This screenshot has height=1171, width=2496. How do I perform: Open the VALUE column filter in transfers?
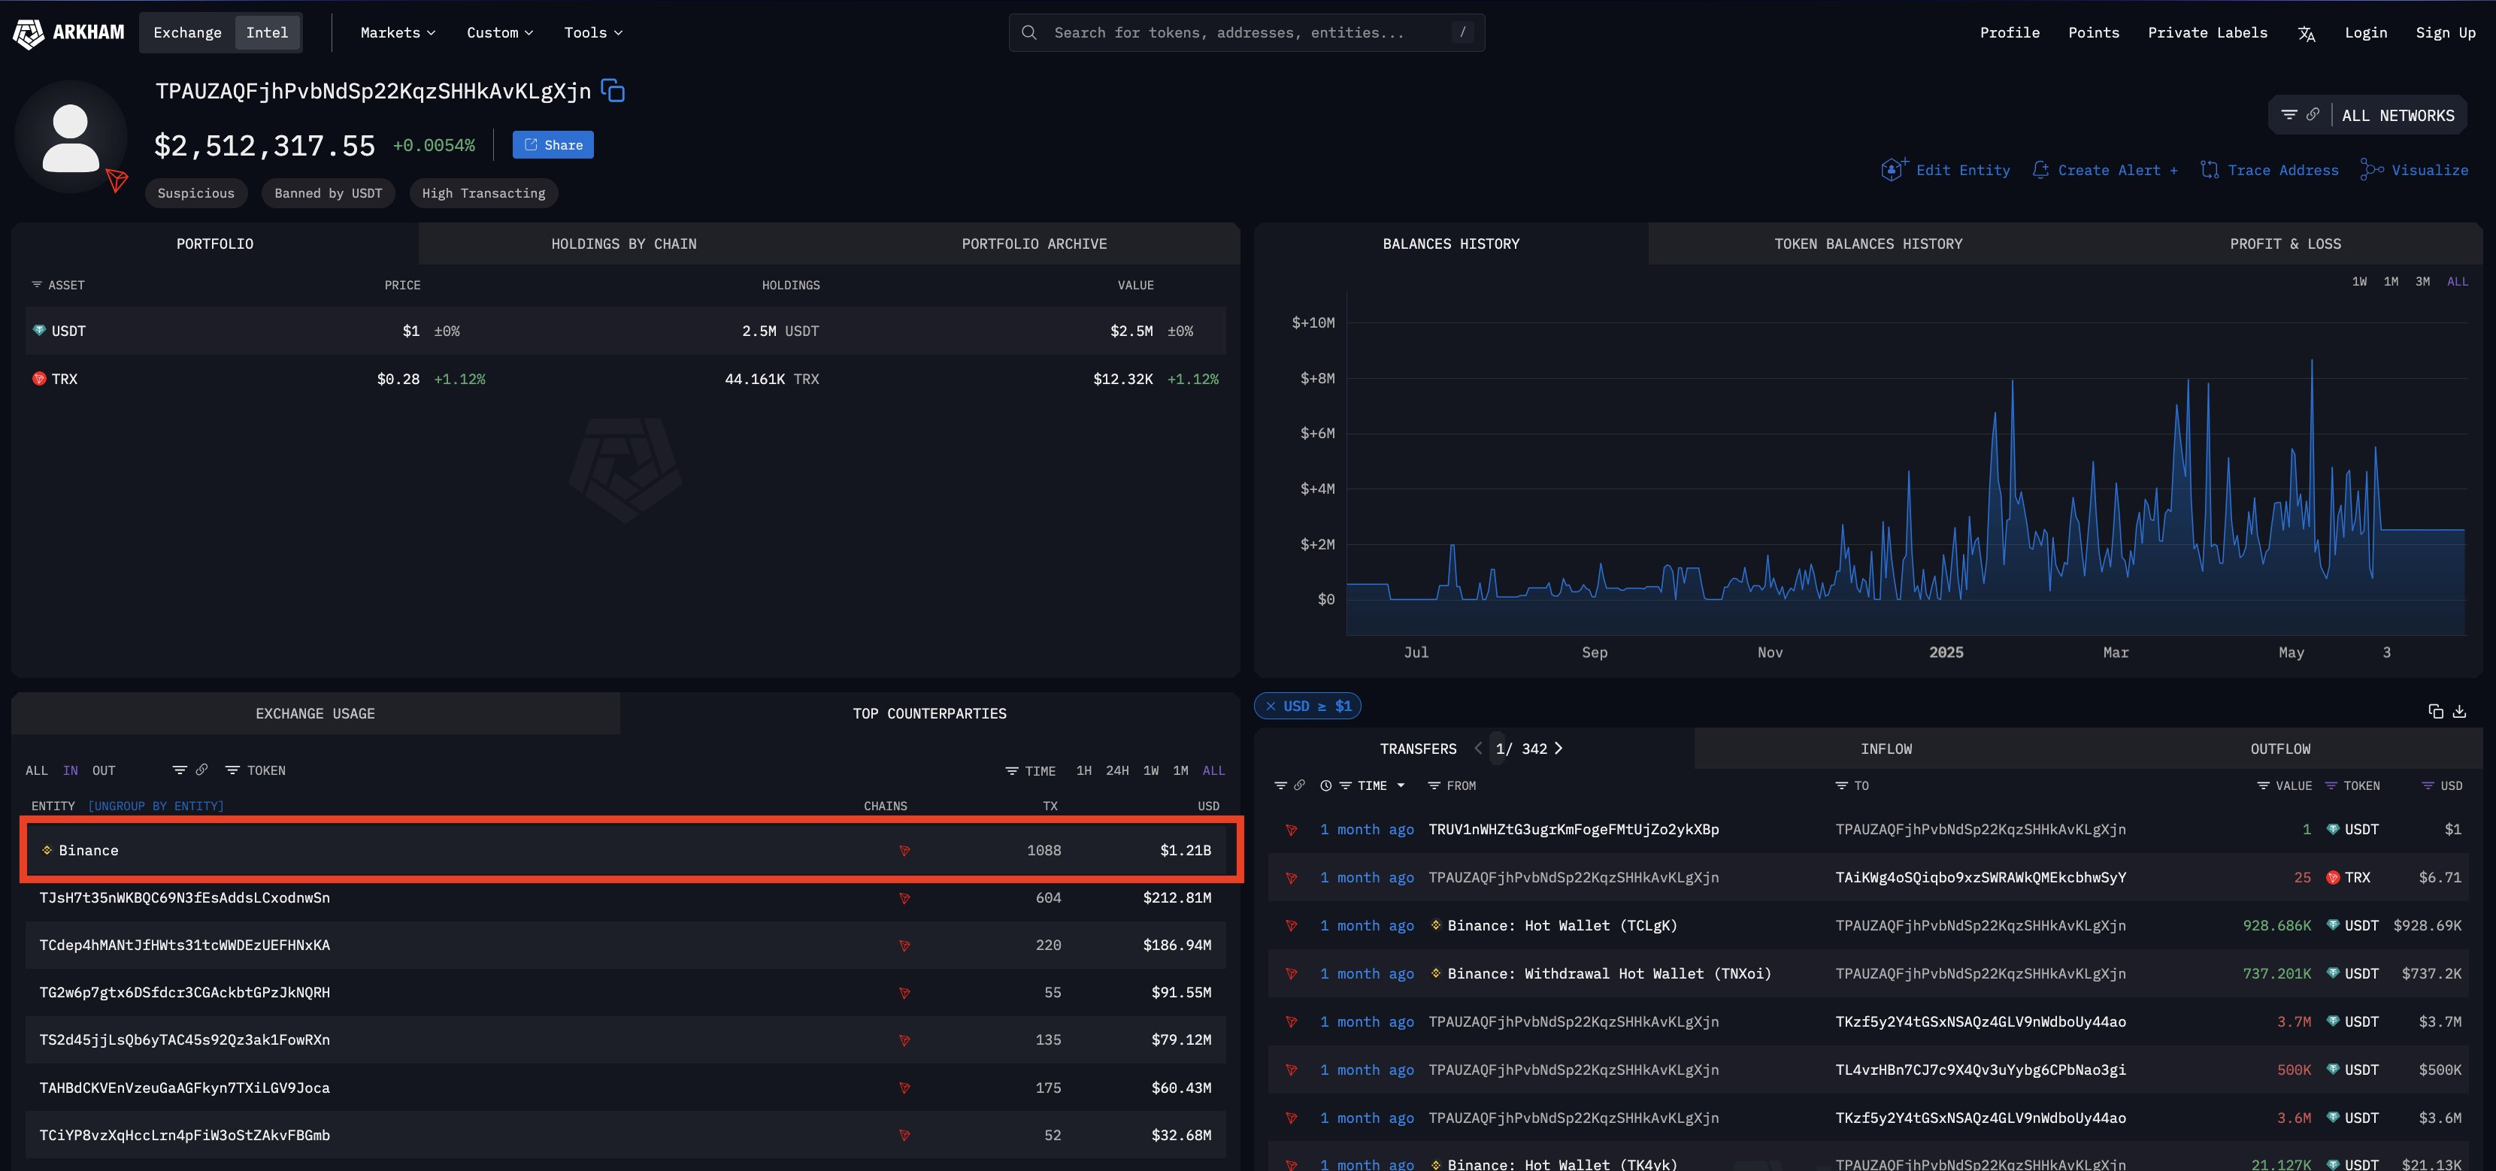(x=2284, y=785)
